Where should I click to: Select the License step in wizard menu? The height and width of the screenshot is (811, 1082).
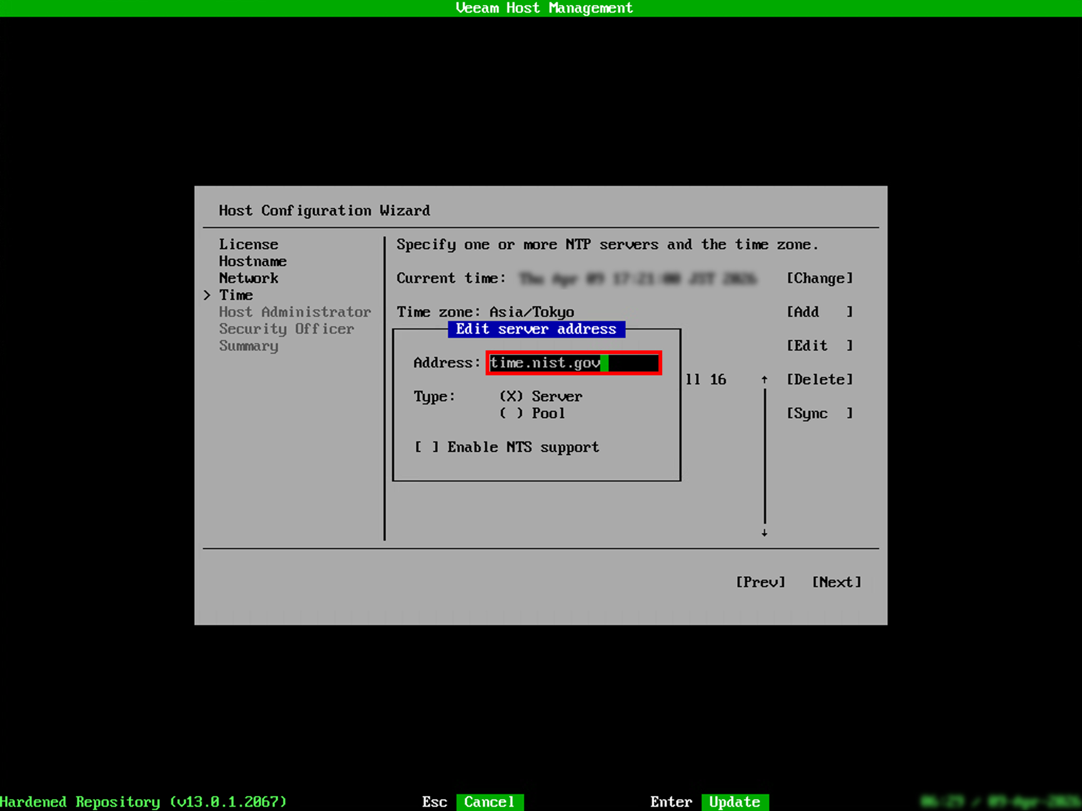[248, 244]
